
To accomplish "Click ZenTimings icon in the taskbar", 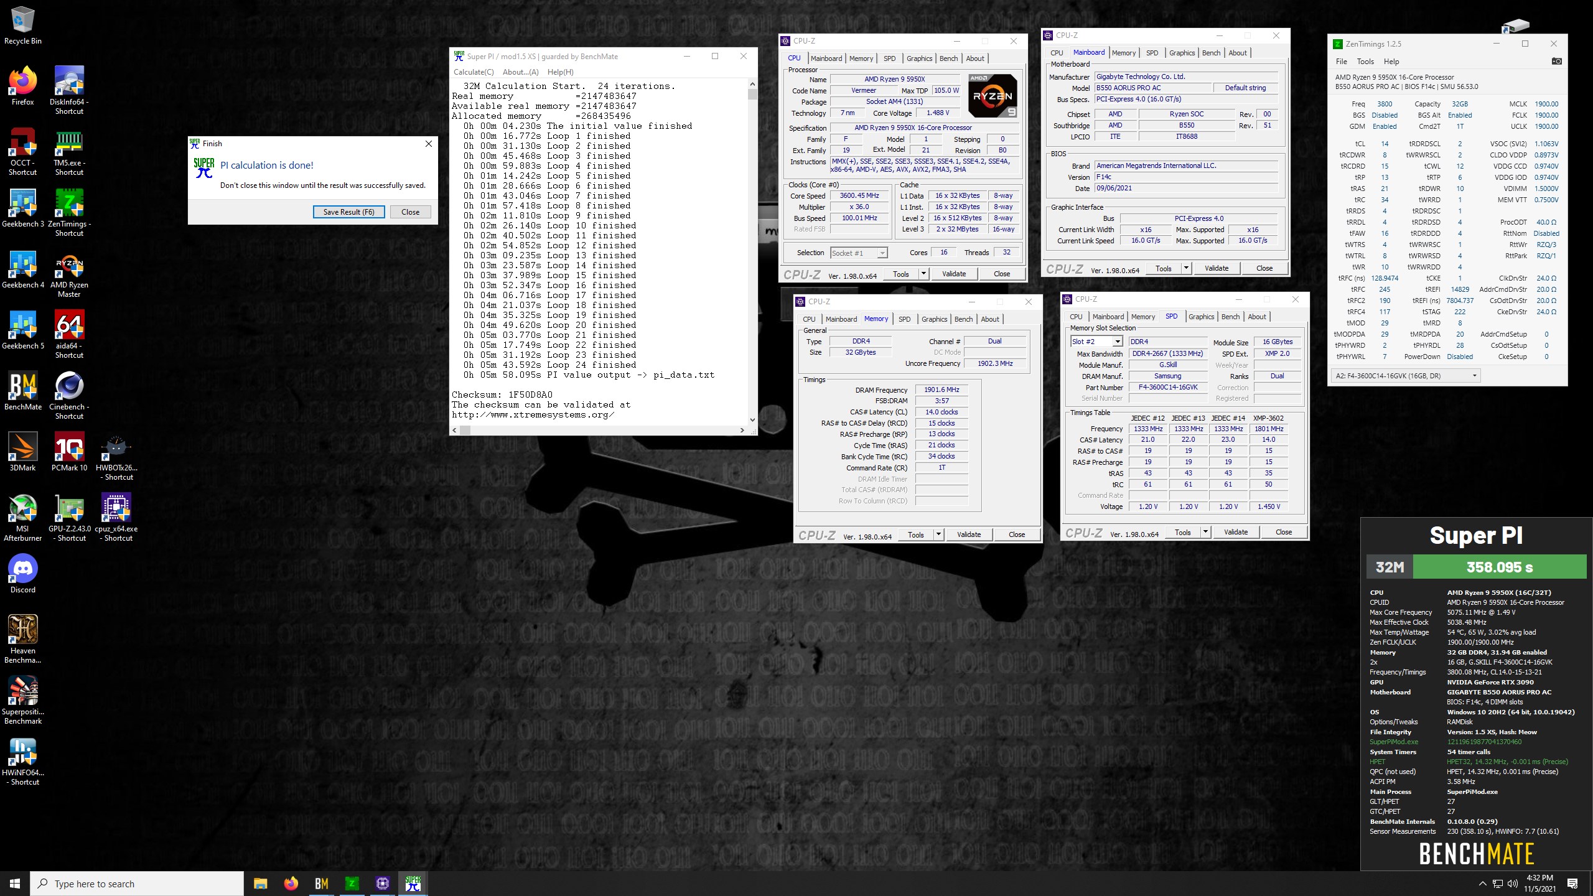I will pos(352,884).
